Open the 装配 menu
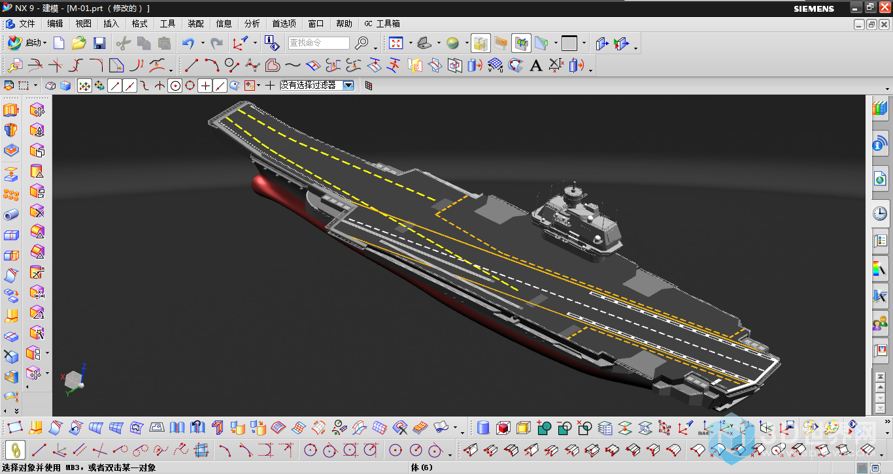893x474 pixels. pyautogui.click(x=195, y=24)
